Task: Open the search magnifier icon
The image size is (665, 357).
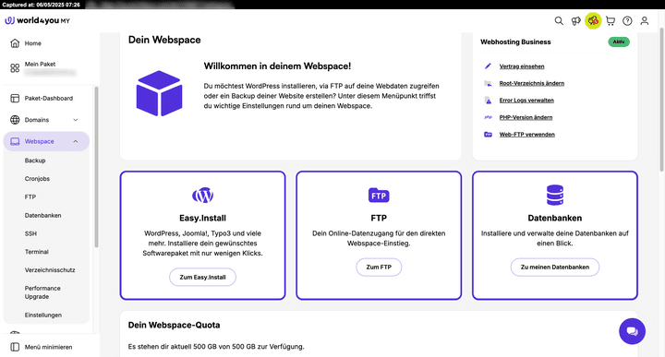Action: tap(559, 20)
